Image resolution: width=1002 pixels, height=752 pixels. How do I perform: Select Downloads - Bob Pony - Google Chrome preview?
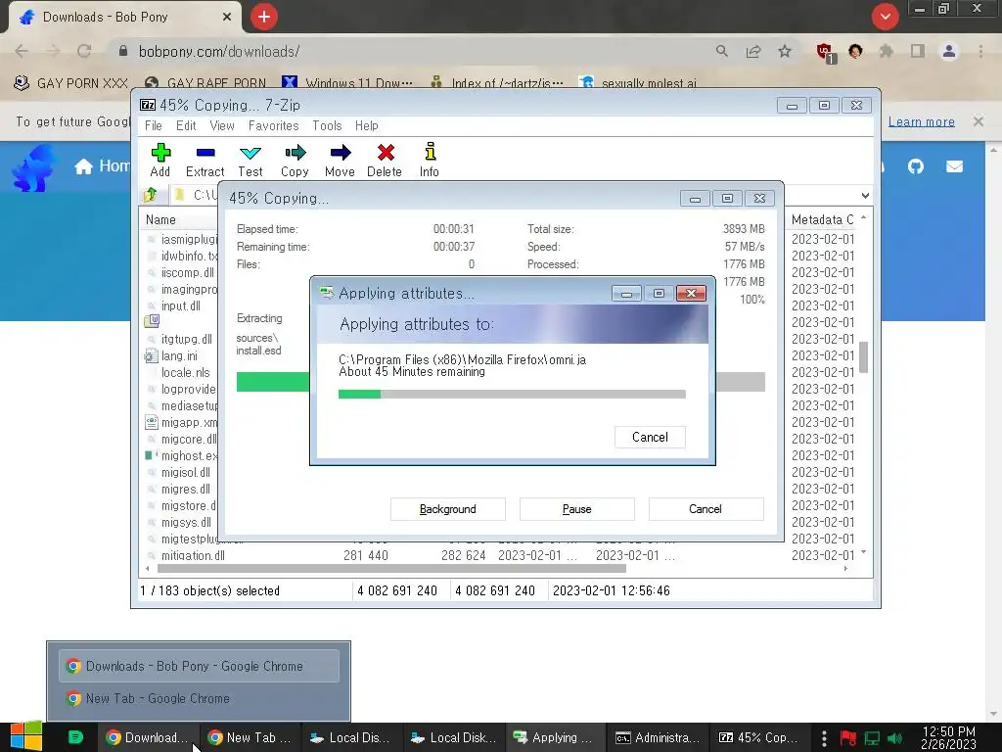pos(199,666)
